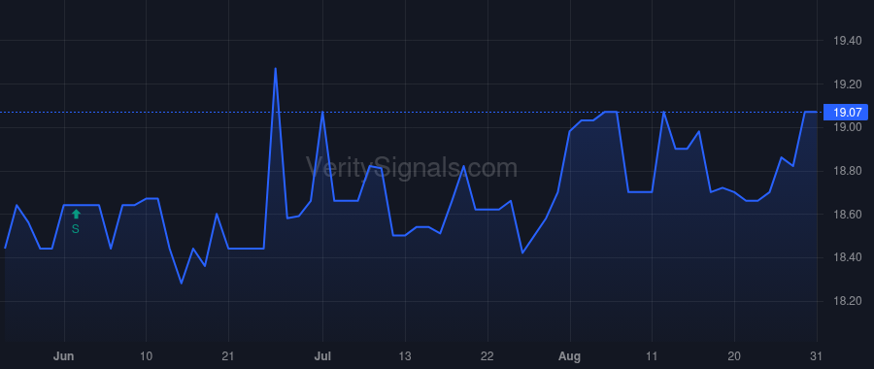Click the 10 date label on time axis
Image resolution: width=874 pixels, height=369 pixels.
tap(146, 356)
